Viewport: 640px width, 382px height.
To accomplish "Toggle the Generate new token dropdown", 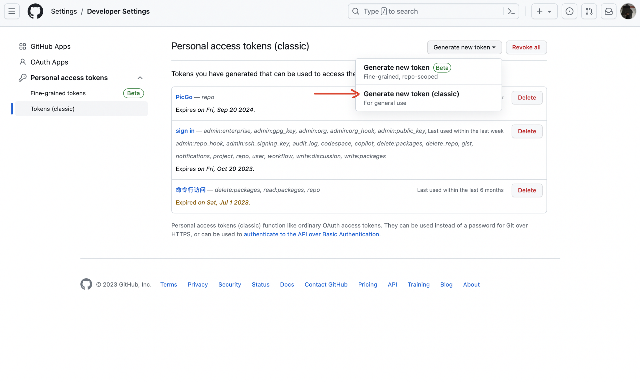I will pyautogui.click(x=464, y=47).
